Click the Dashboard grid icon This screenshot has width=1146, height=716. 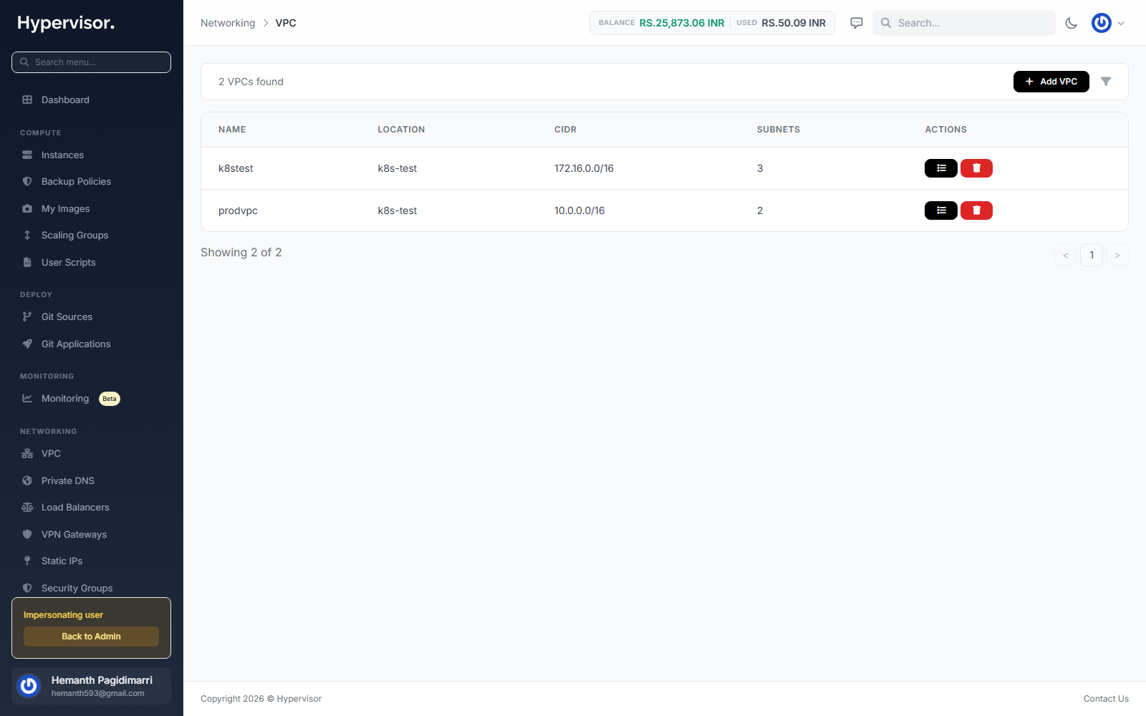27,100
